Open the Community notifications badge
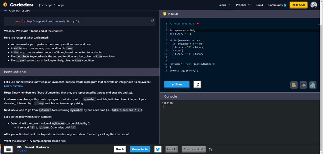Screen dimensions: 323x154 285,5
